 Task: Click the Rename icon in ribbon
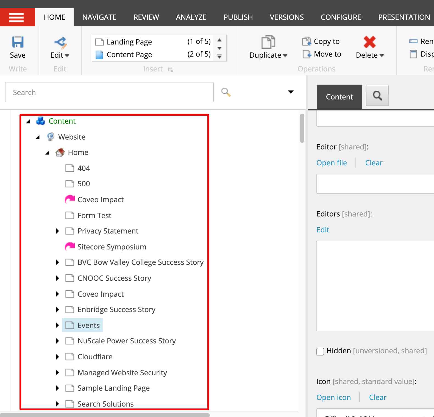pos(413,41)
